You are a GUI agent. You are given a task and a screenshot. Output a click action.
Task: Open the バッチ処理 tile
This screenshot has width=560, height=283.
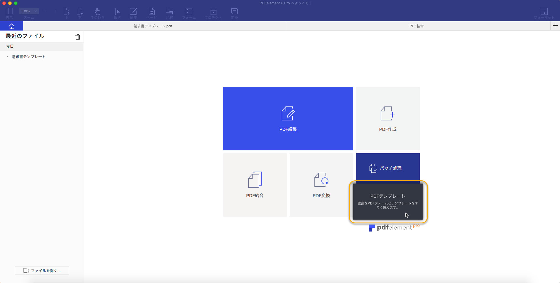[x=388, y=168]
